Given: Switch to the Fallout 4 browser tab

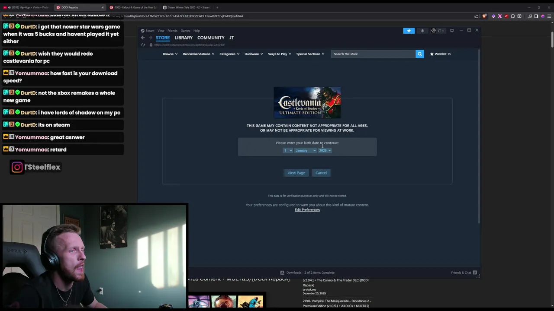Looking at the screenshot, I should [x=133, y=7].
